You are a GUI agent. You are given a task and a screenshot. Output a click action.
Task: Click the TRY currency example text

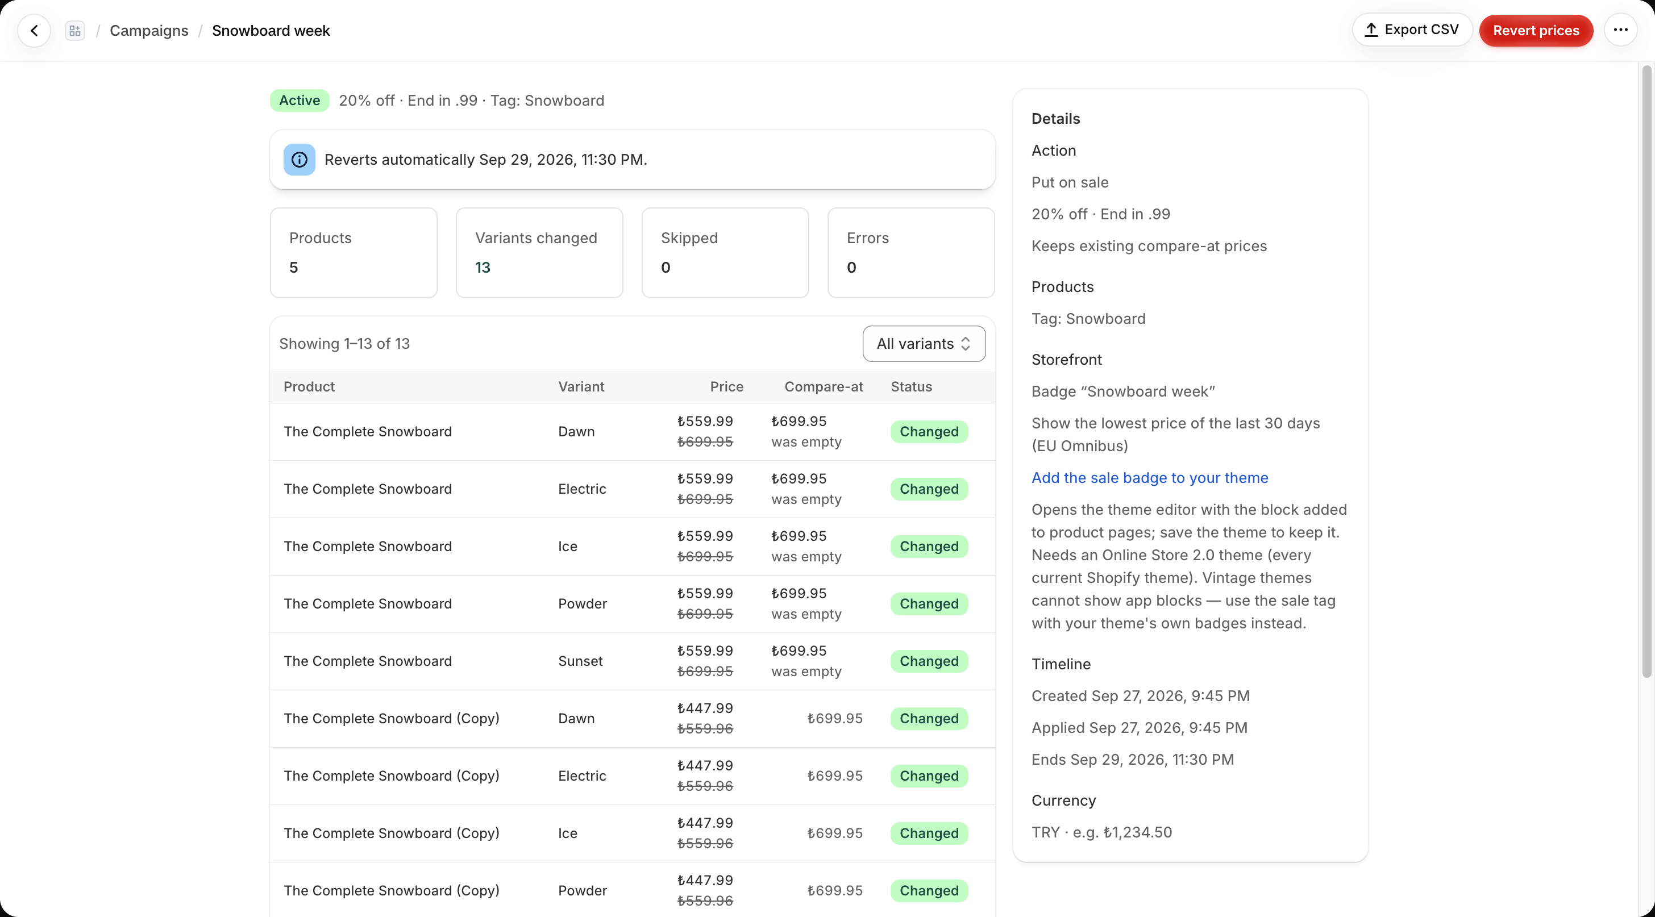[x=1102, y=832]
